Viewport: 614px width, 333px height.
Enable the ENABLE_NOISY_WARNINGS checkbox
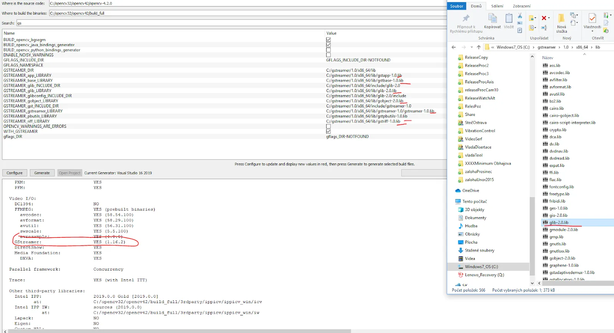point(328,55)
